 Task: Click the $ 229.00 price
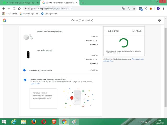pyautogui.click(x=94, y=55)
